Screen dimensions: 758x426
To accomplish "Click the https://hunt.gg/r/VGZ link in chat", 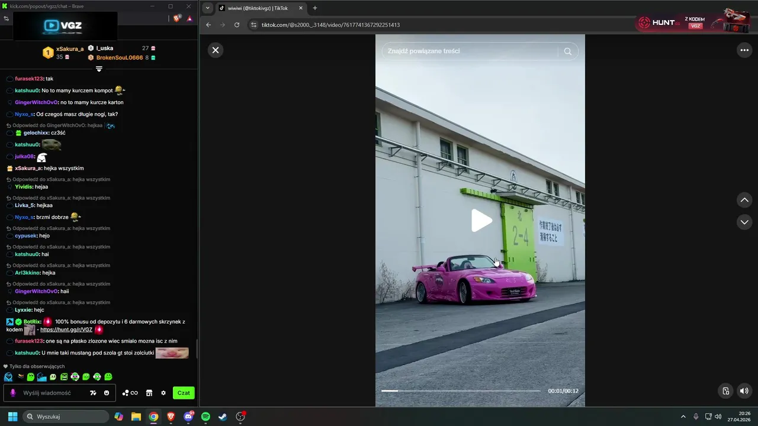I will (x=66, y=330).
